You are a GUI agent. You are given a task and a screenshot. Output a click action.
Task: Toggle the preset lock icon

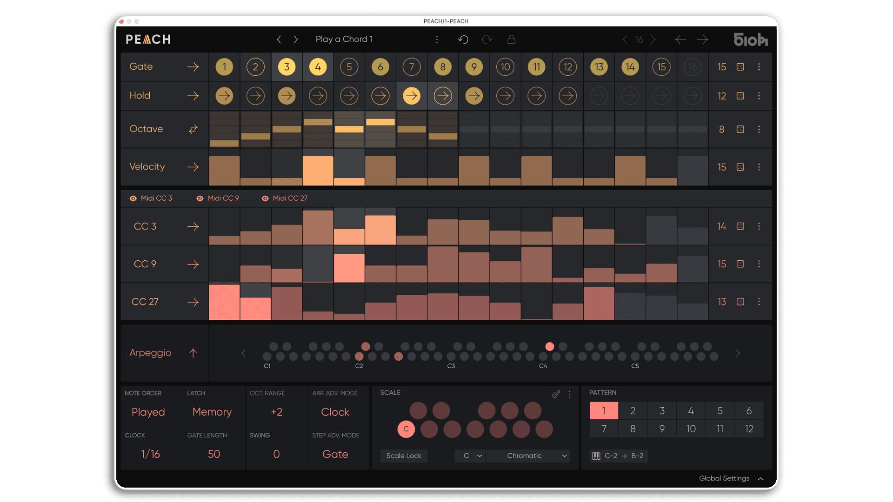coord(511,40)
